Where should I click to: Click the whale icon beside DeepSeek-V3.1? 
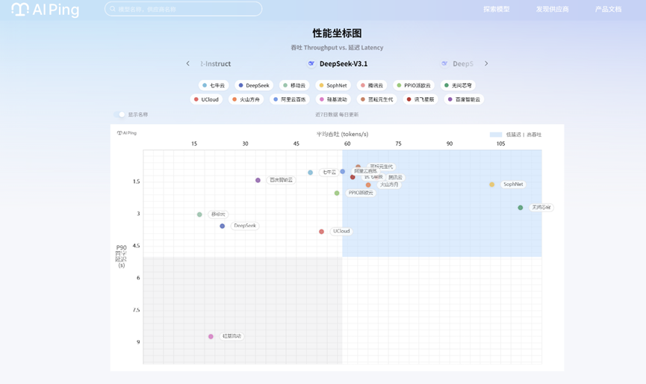[x=311, y=64]
